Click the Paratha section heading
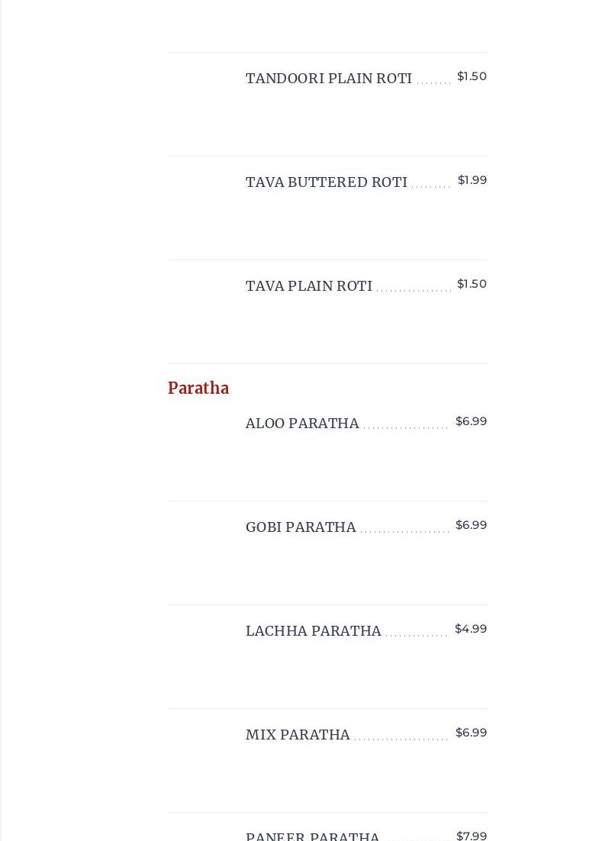The width and height of the screenshot is (599, 841). pyautogui.click(x=198, y=388)
